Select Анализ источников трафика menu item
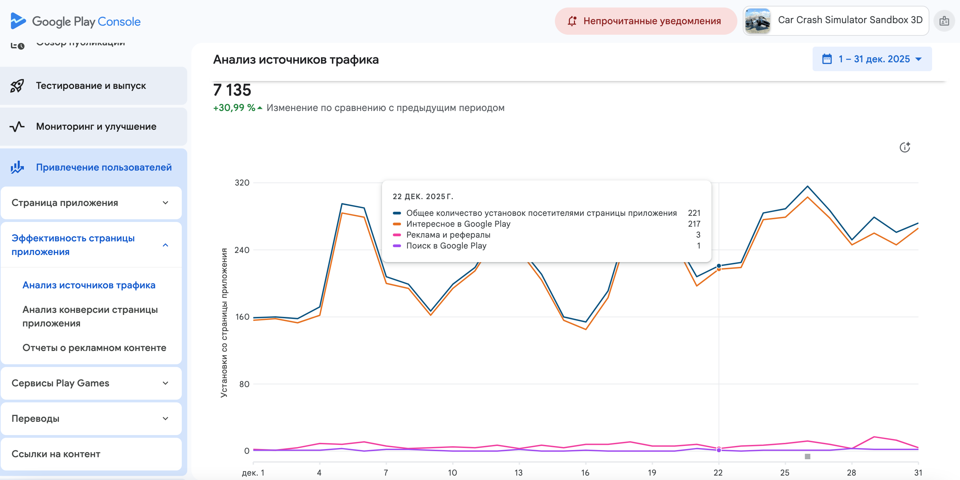960x480 pixels. [x=89, y=285]
